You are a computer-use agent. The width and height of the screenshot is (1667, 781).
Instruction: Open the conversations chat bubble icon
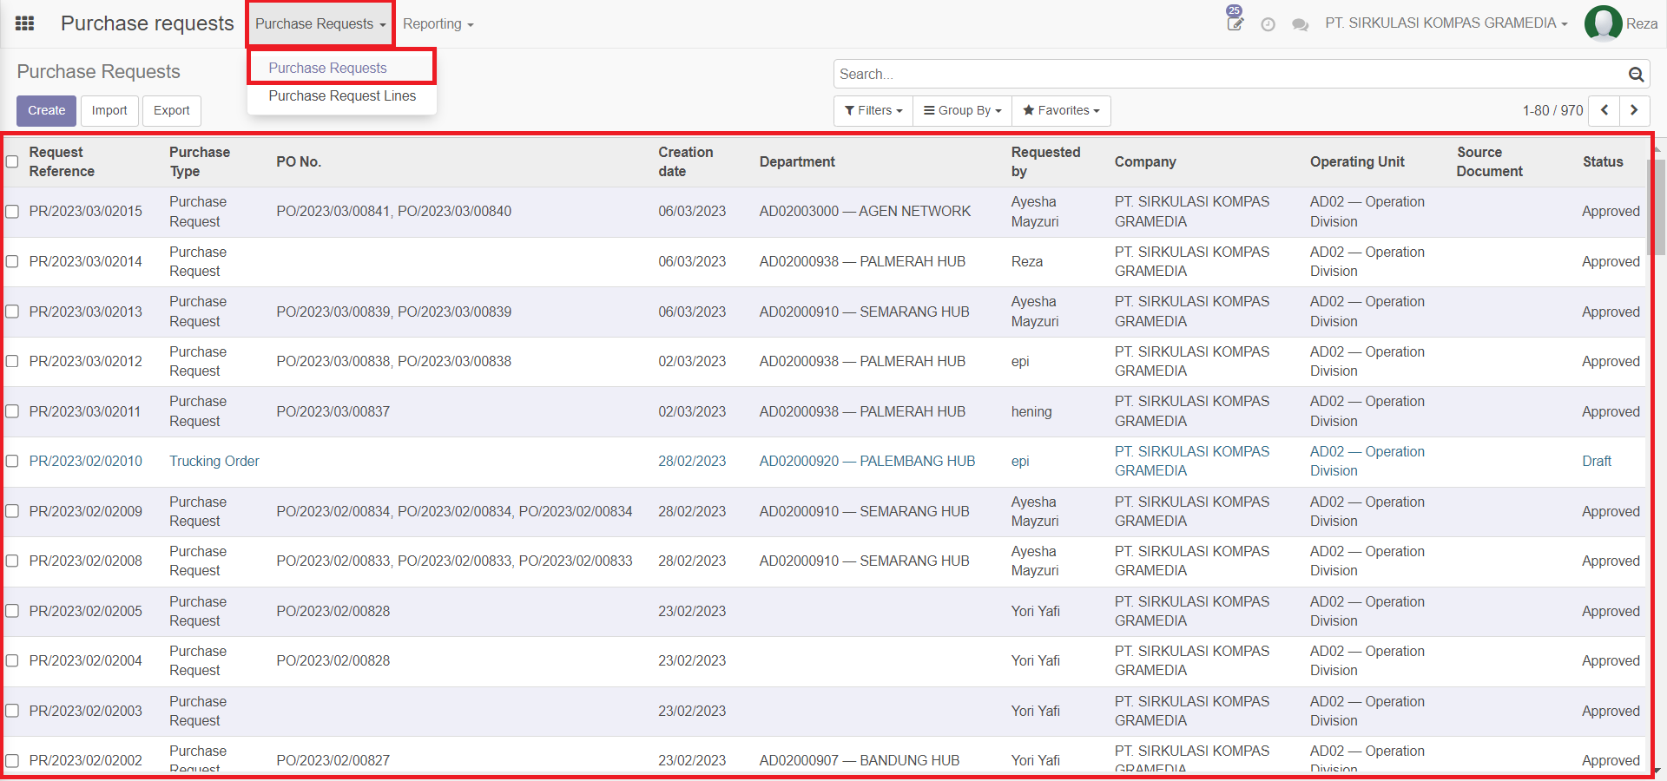click(x=1300, y=24)
